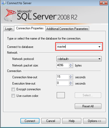
Task: Collapse the dialog with Options <<
Action: click(x=95, y=121)
